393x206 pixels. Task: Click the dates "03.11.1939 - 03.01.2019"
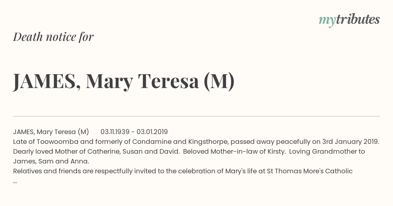134,132
